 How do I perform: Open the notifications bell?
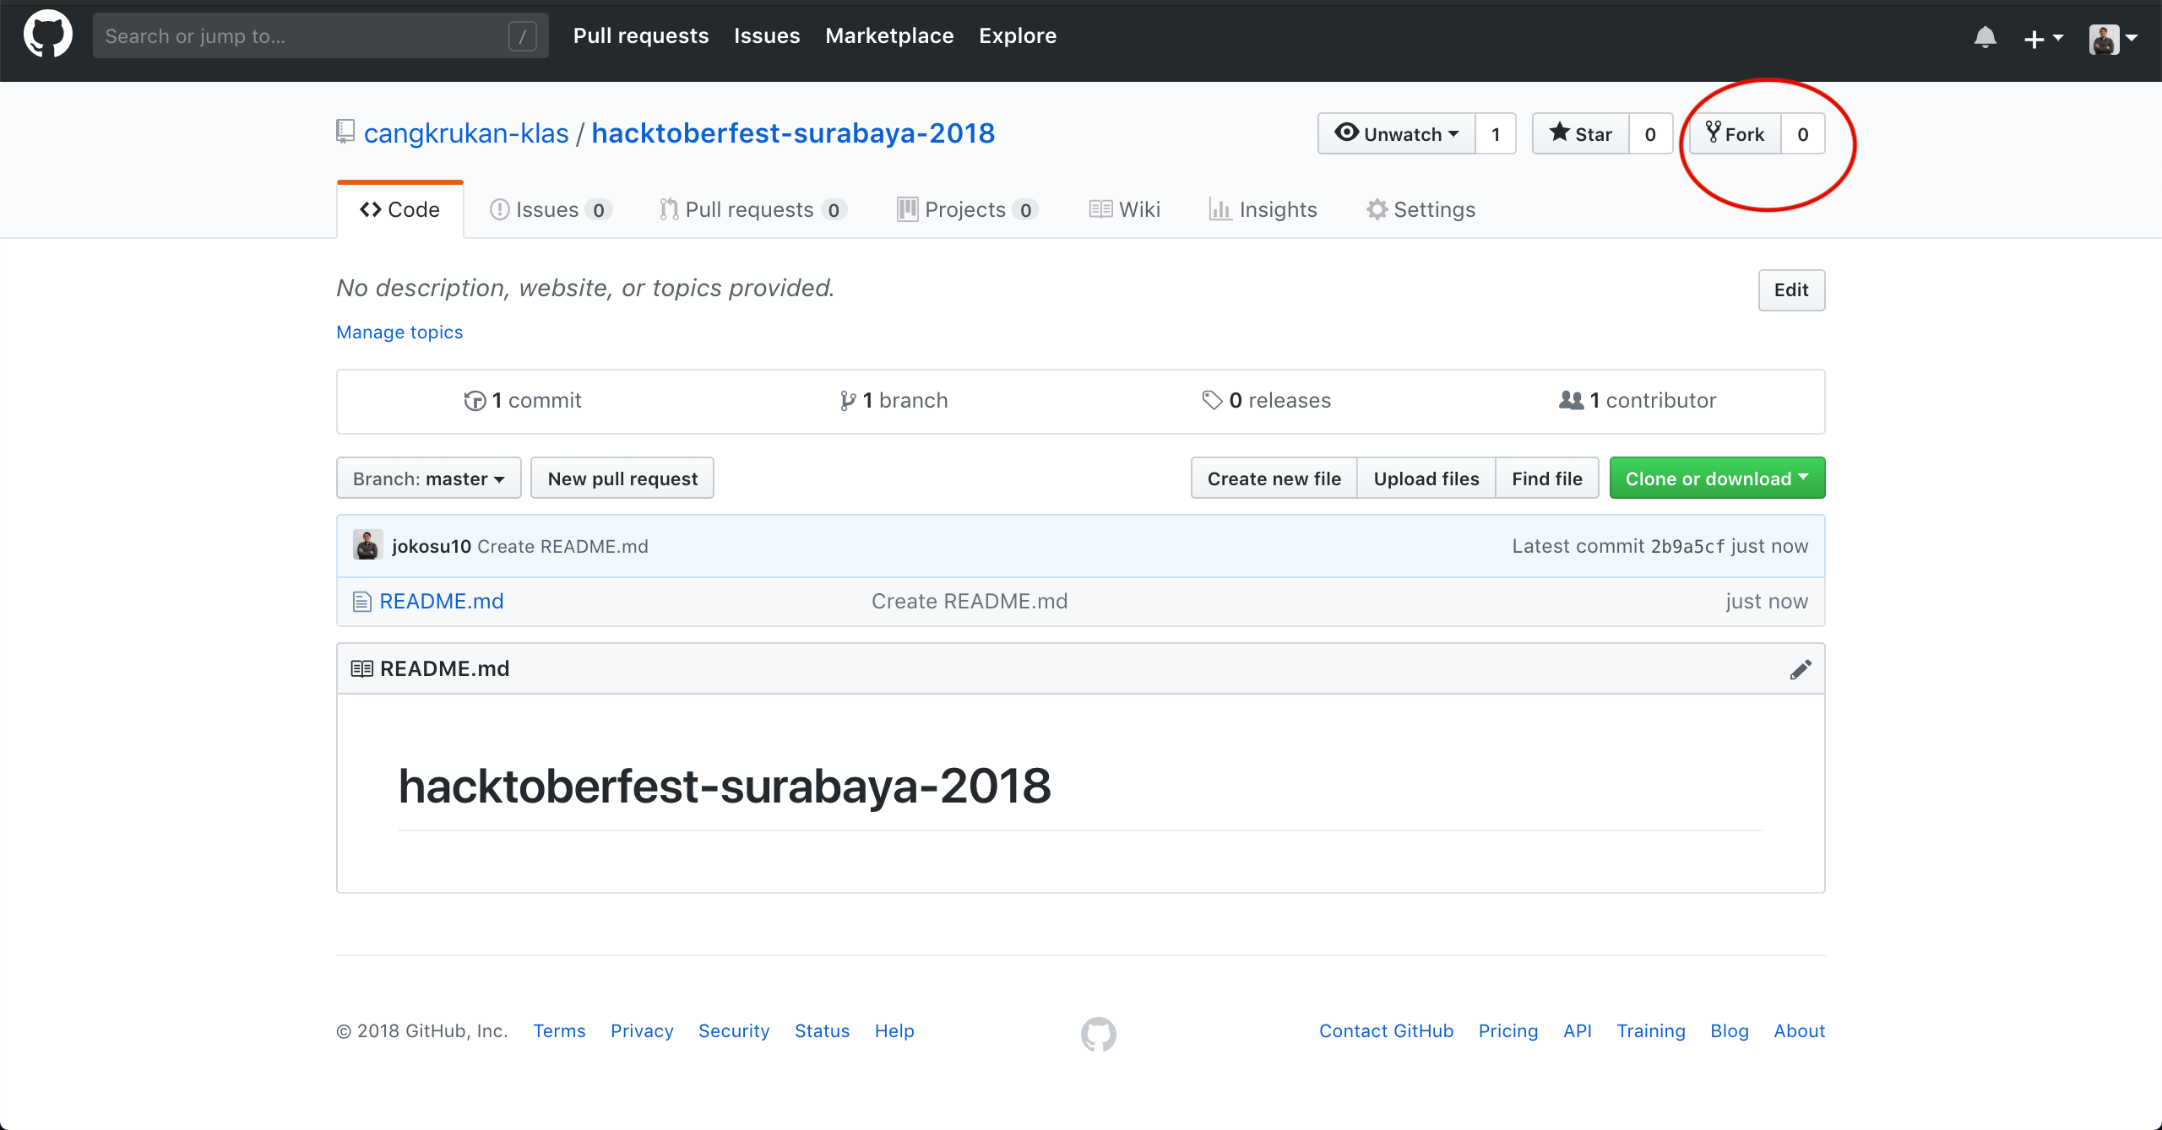tap(1985, 37)
